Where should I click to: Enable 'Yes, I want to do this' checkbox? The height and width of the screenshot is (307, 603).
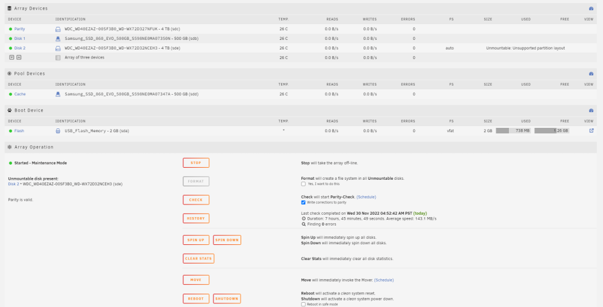click(303, 184)
